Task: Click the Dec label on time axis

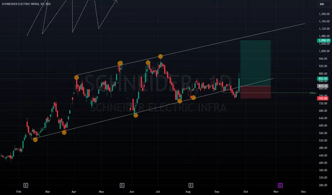Action: [304, 191]
